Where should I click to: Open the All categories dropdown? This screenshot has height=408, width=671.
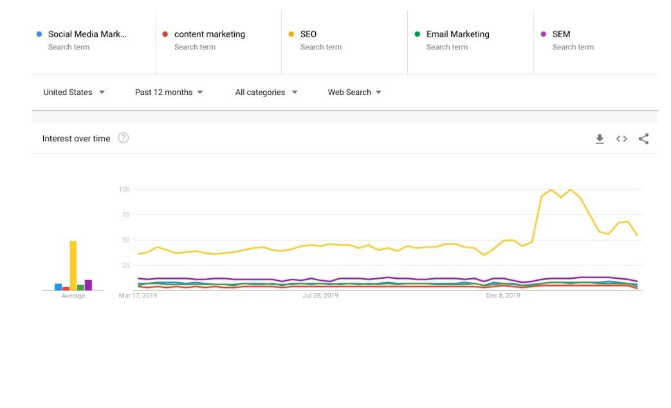(266, 93)
